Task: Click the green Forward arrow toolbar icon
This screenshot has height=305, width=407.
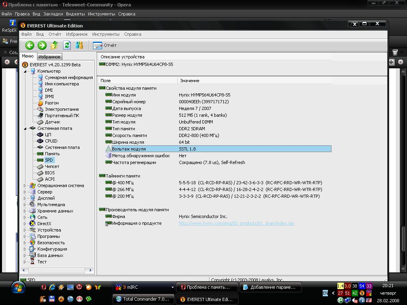Action: [x=42, y=45]
